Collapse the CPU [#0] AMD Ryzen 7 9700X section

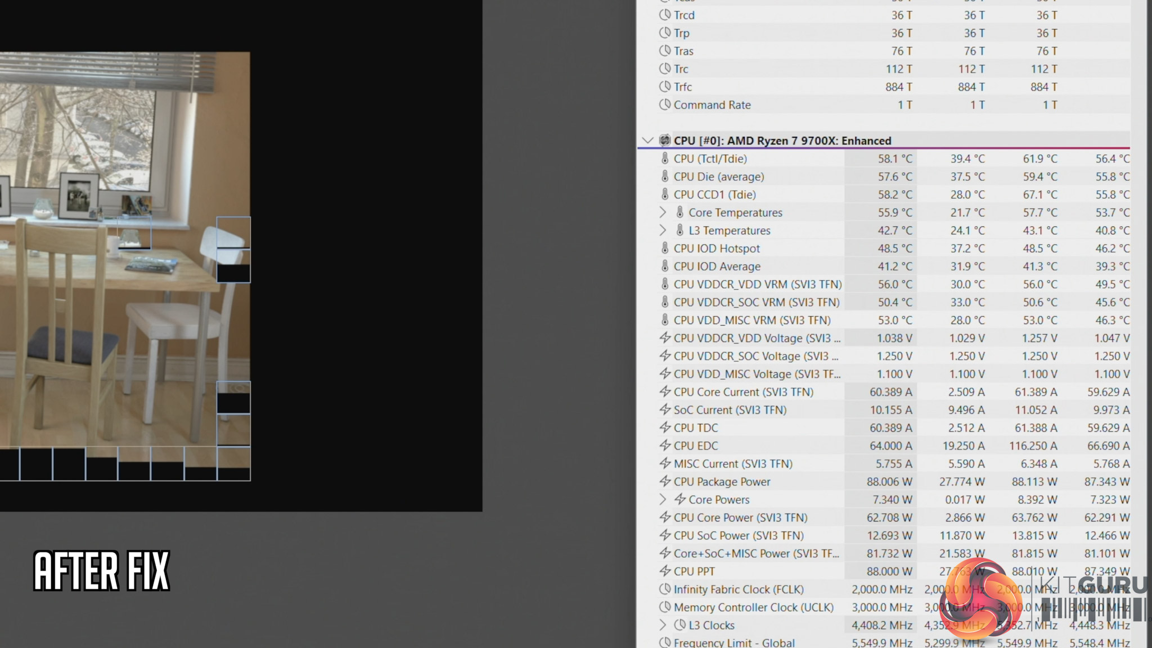tap(647, 141)
